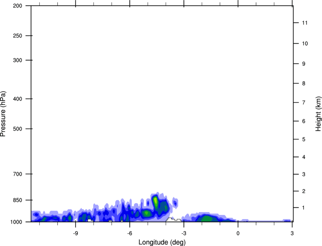
Task: Click the 'Longitude (deg)' axis title
Action: [x=162, y=242]
